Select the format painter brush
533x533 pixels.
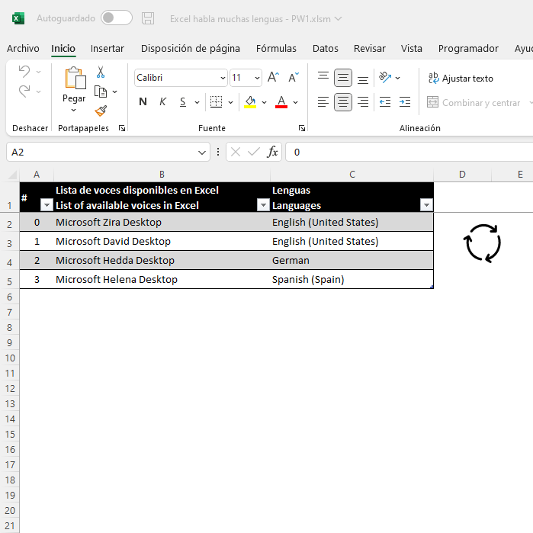tap(101, 111)
